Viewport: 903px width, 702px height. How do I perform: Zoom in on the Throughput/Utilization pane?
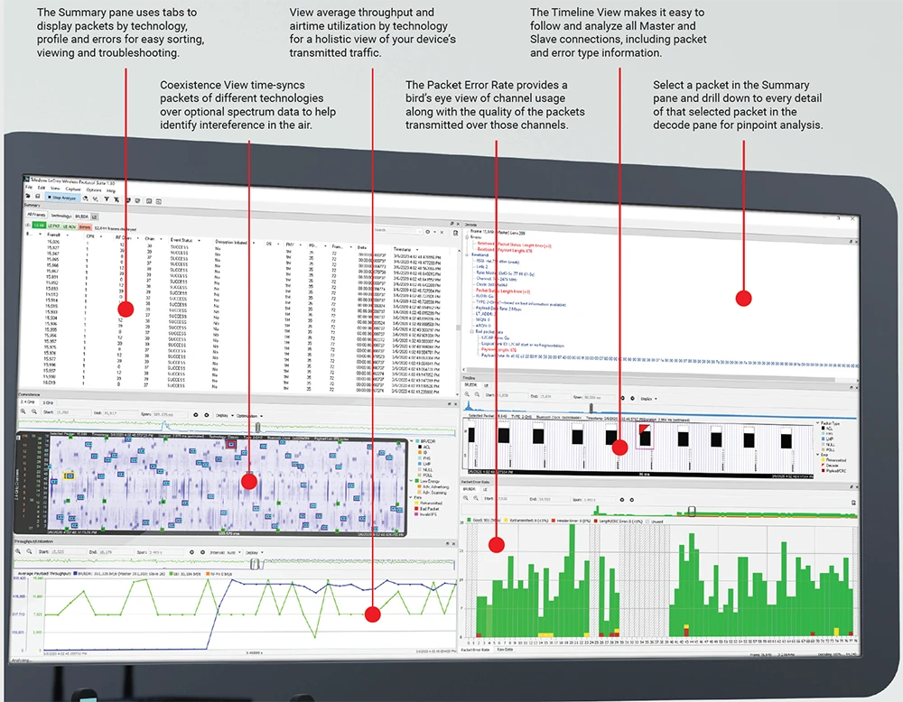18,551
